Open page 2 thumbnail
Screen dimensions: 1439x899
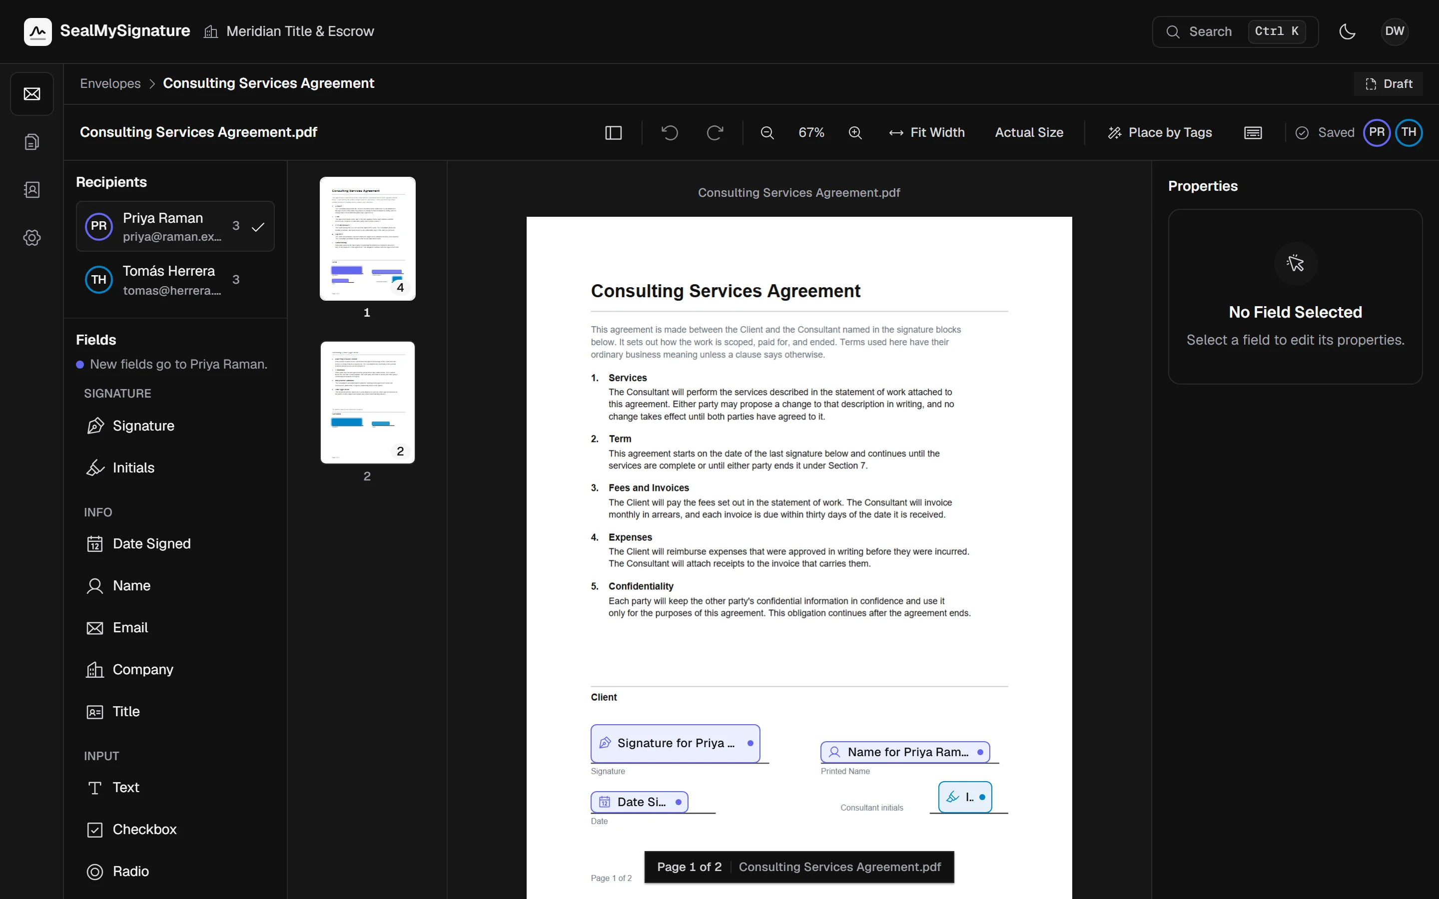[x=367, y=403]
